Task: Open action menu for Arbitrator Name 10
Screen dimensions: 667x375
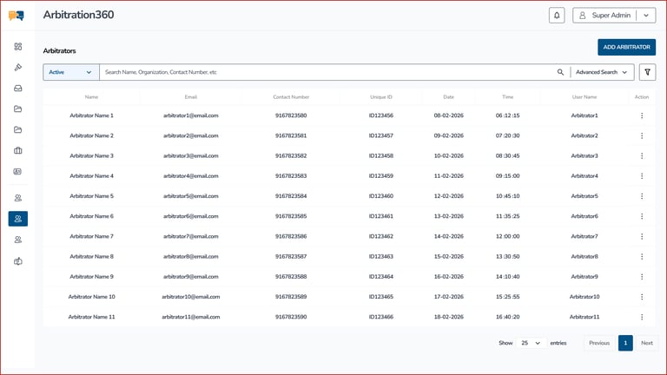Action: coord(642,297)
